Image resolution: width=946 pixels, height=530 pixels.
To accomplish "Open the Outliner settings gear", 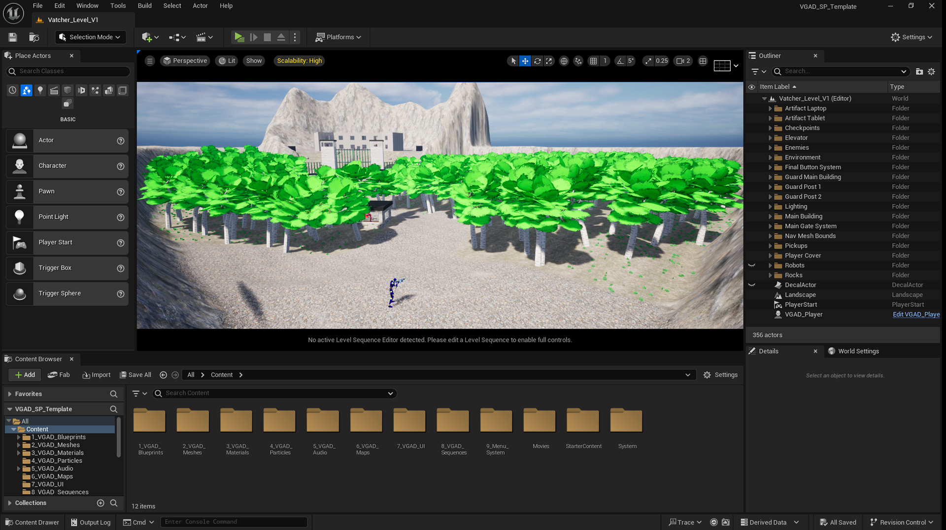I will [x=931, y=72].
